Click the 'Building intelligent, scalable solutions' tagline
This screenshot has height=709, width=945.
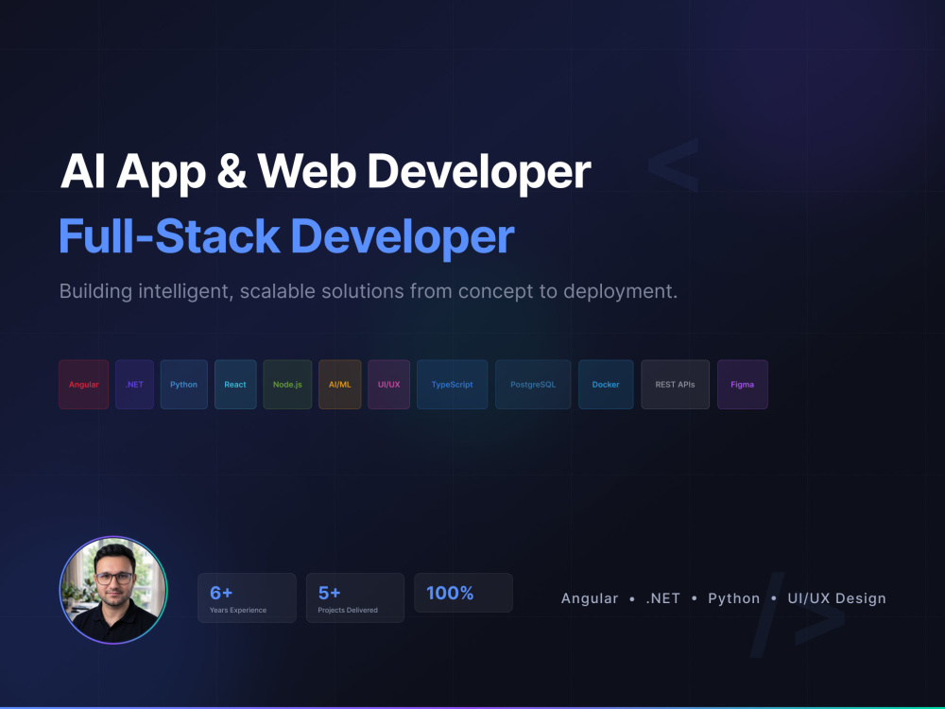(x=369, y=291)
